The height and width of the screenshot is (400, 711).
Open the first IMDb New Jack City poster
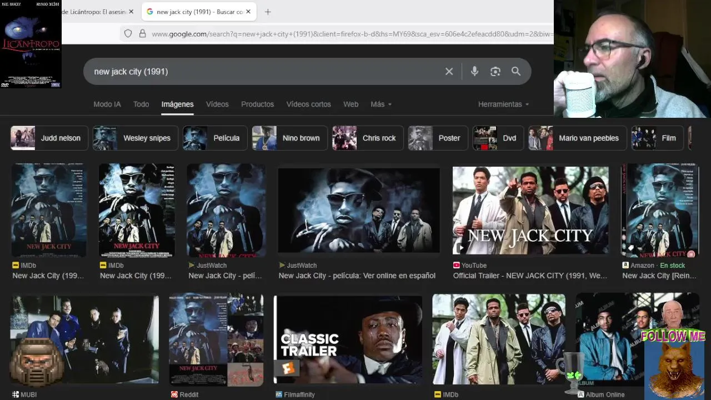[49, 210]
